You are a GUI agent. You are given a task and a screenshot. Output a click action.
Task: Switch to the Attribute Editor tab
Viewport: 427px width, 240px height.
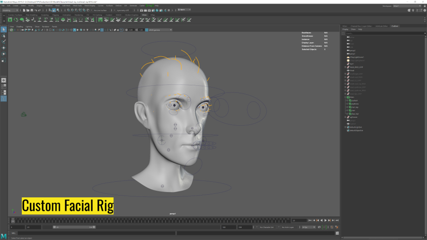pos(382,26)
